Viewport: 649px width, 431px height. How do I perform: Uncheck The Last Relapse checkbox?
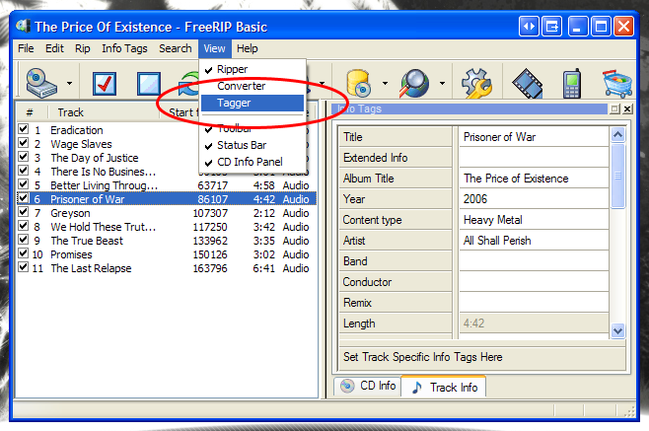point(24,267)
